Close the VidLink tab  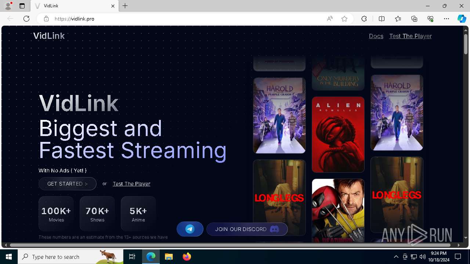coord(113,6)
